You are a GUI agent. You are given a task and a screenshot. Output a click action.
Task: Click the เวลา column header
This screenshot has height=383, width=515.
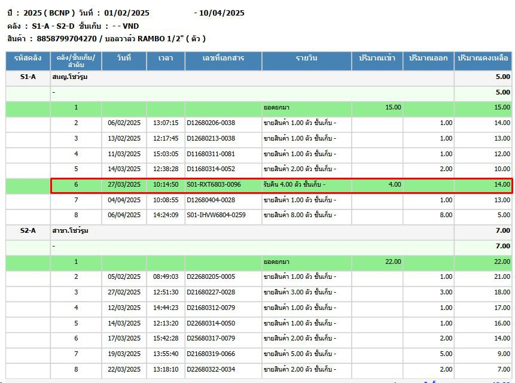click(x=166, y=61)
